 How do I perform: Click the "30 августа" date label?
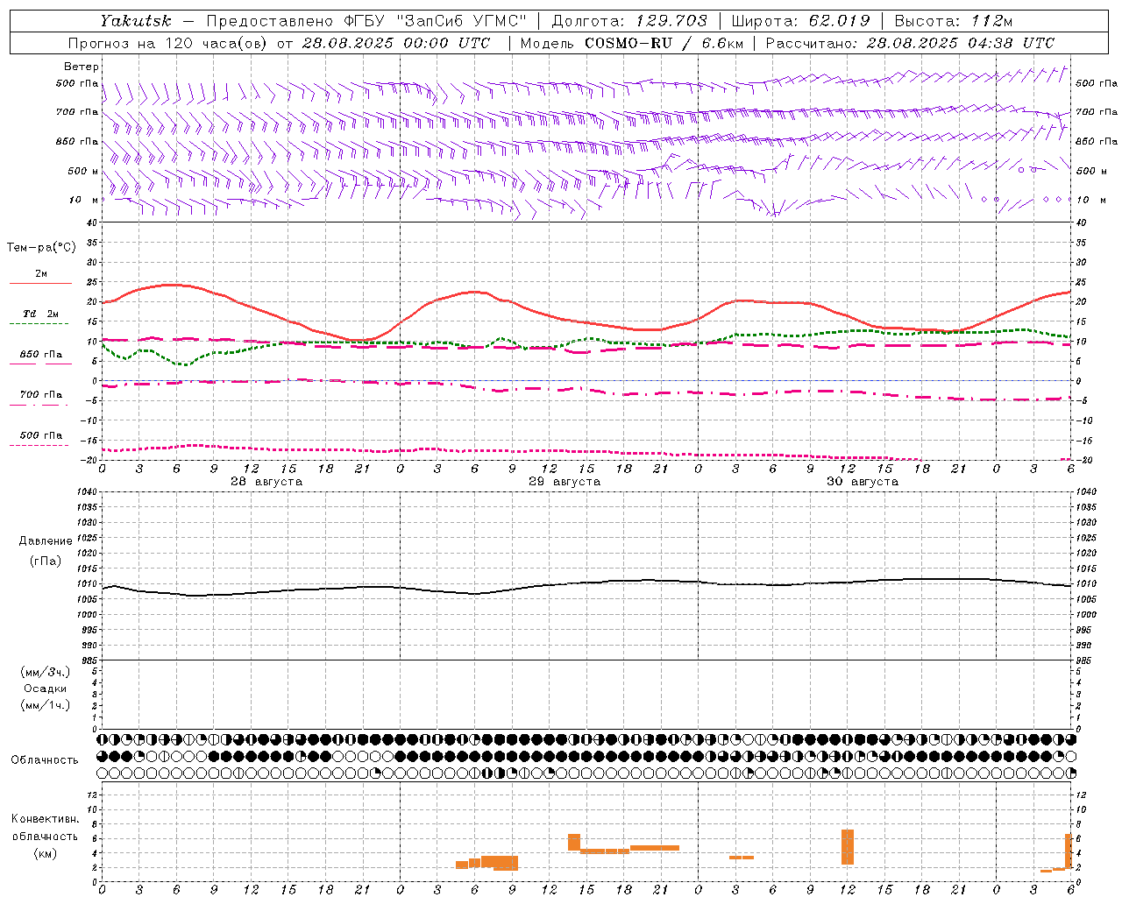click(863, 482)
